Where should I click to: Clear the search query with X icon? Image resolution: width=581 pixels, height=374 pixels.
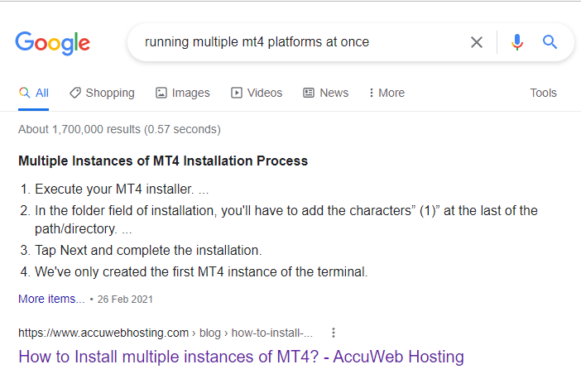tap(477, 42)
